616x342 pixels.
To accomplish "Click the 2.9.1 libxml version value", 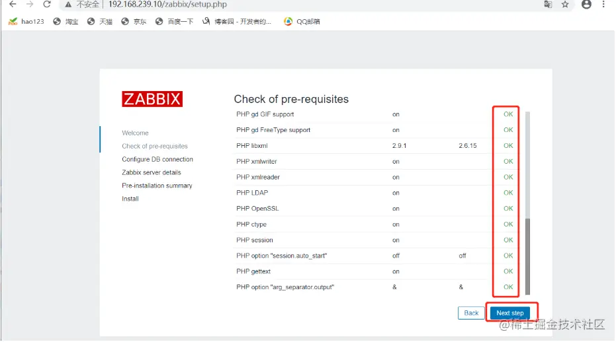I will [x=399, y=145].
